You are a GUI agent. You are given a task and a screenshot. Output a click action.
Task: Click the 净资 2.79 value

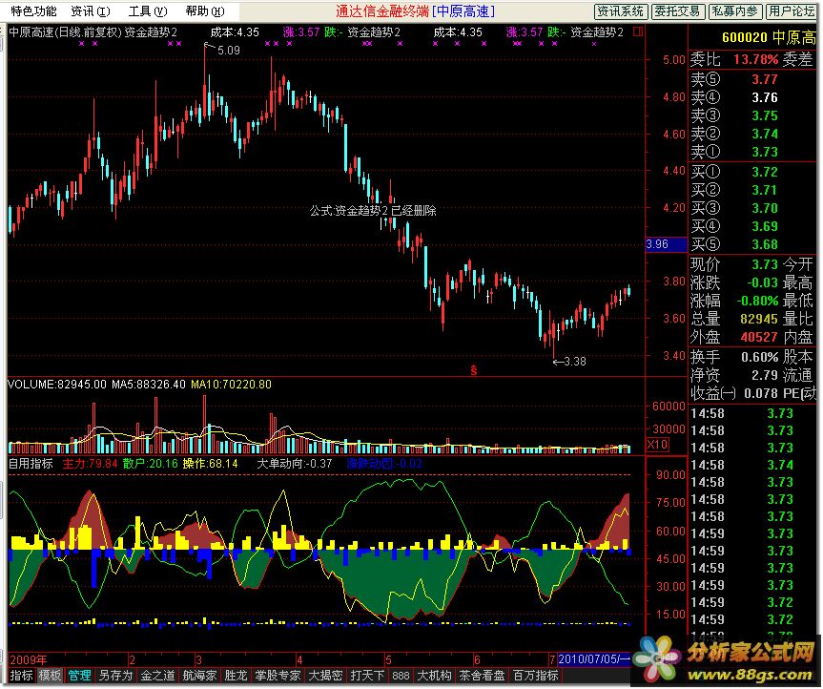(764, 375)
